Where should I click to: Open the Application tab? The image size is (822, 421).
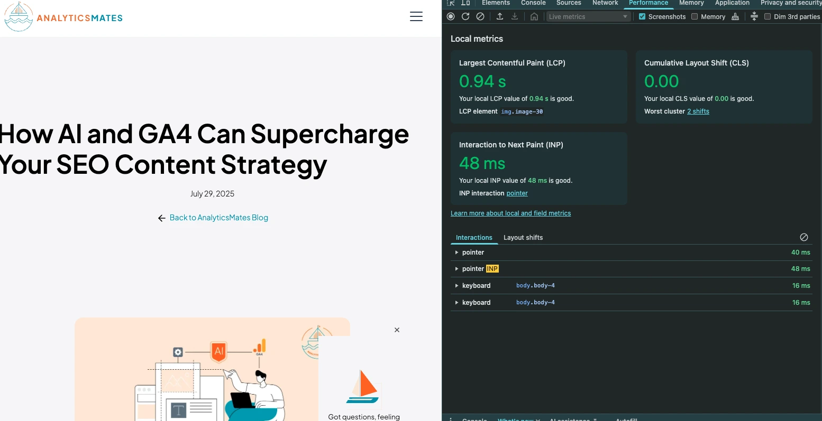click(x=732, y=3)
